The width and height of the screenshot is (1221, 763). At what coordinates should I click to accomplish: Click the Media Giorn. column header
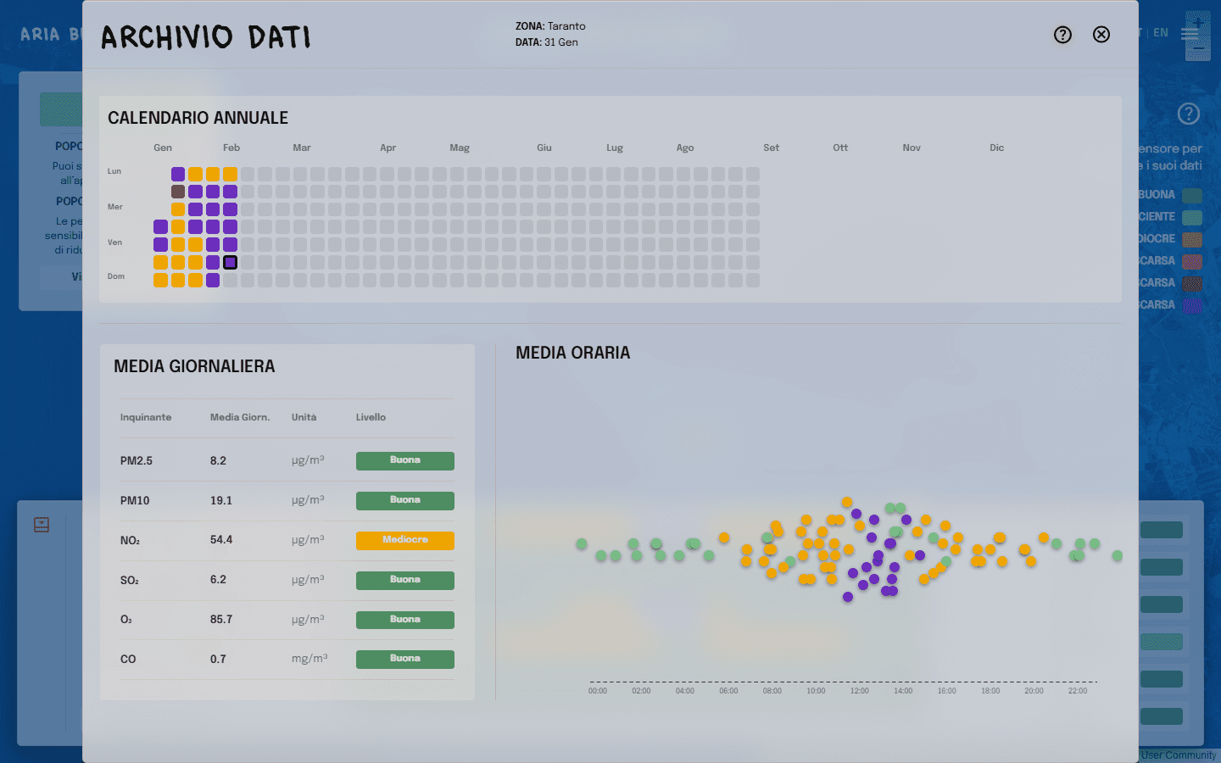(240, 417)
